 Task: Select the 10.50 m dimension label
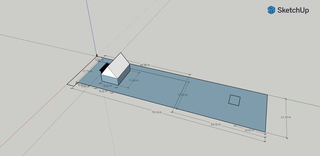249,130
